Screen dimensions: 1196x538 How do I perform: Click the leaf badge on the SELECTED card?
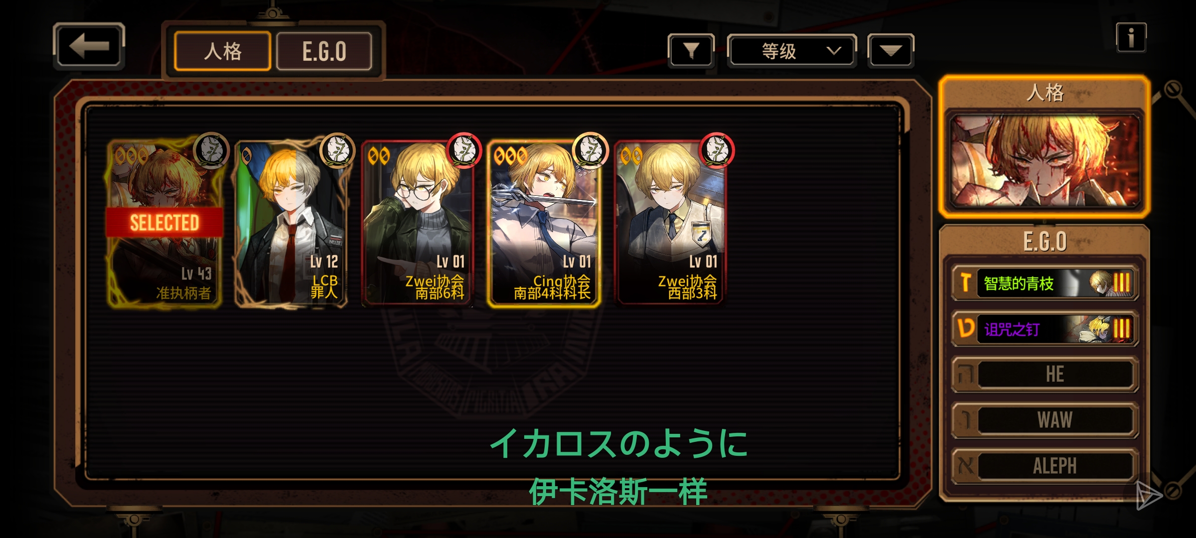211,150
